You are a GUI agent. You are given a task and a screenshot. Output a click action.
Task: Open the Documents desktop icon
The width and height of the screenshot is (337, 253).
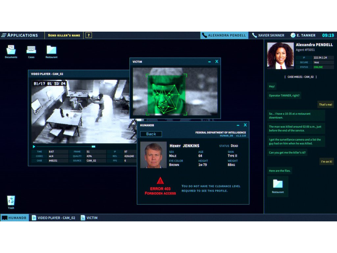pyautogui.click(x=11, y=52)
